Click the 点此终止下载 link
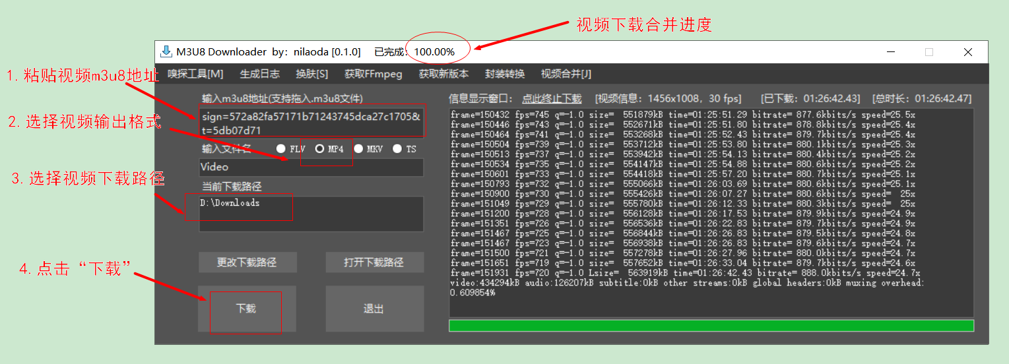1009x364 pixels. (x=552, y=99)
